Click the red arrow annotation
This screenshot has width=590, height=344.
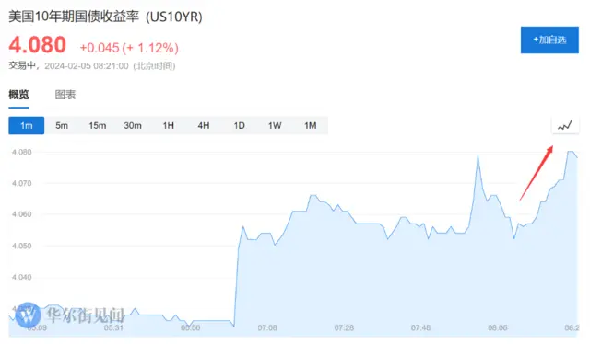click(537, 173)
